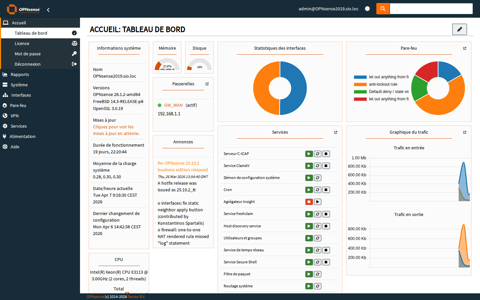Image resolution: width=480 pixels, height=300 pixels.
Task: Click the Mémoire usage gauge
Action: click(x=167, y=64)
